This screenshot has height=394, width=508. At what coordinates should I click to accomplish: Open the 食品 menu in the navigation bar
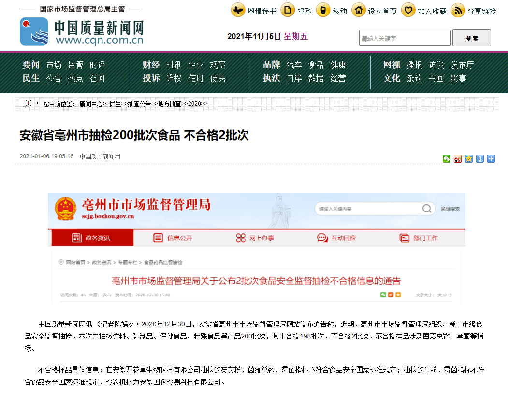(316, 64)
